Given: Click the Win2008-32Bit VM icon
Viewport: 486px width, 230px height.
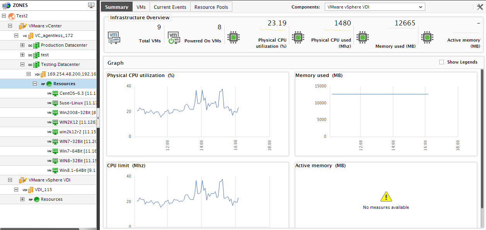Looking at the screenshot, I should (55, 112).
